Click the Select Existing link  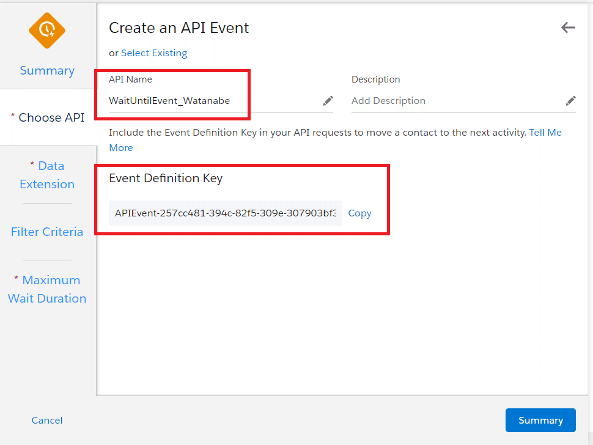154,53
